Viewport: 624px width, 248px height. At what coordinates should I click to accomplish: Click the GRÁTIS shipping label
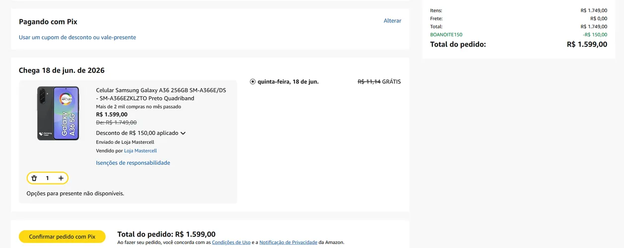391,81
